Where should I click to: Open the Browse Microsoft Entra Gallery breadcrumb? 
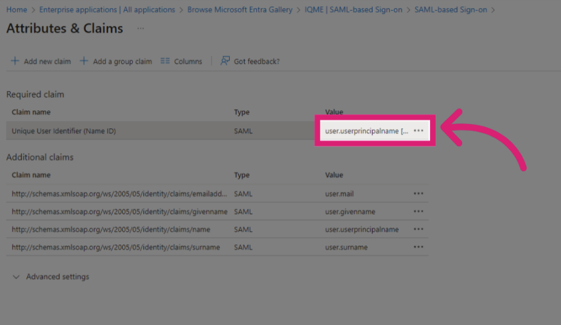coord(240,10)
